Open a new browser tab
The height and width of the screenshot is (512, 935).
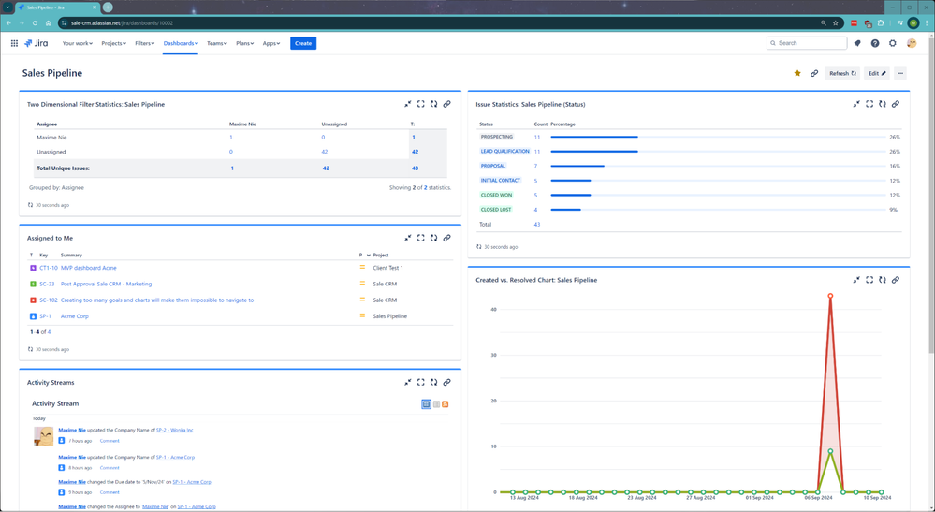(x=108, y=7)
